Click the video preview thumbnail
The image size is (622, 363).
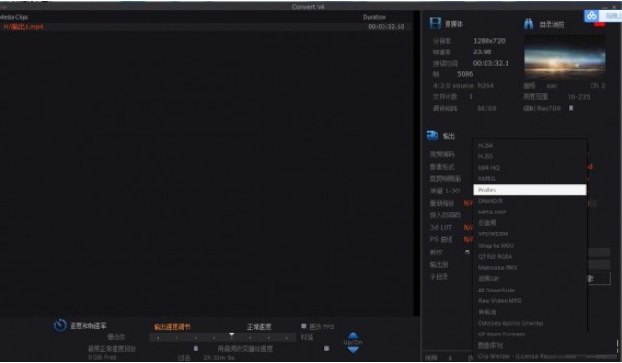(x=565, y=57)
